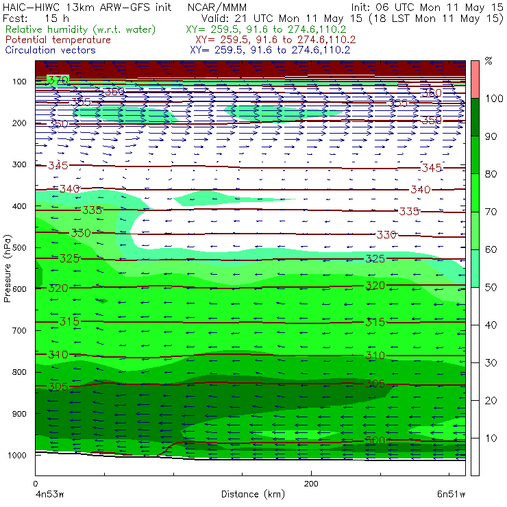Click the '600' pressure axis label
The image size is (507, 507).
click(19, 289)
